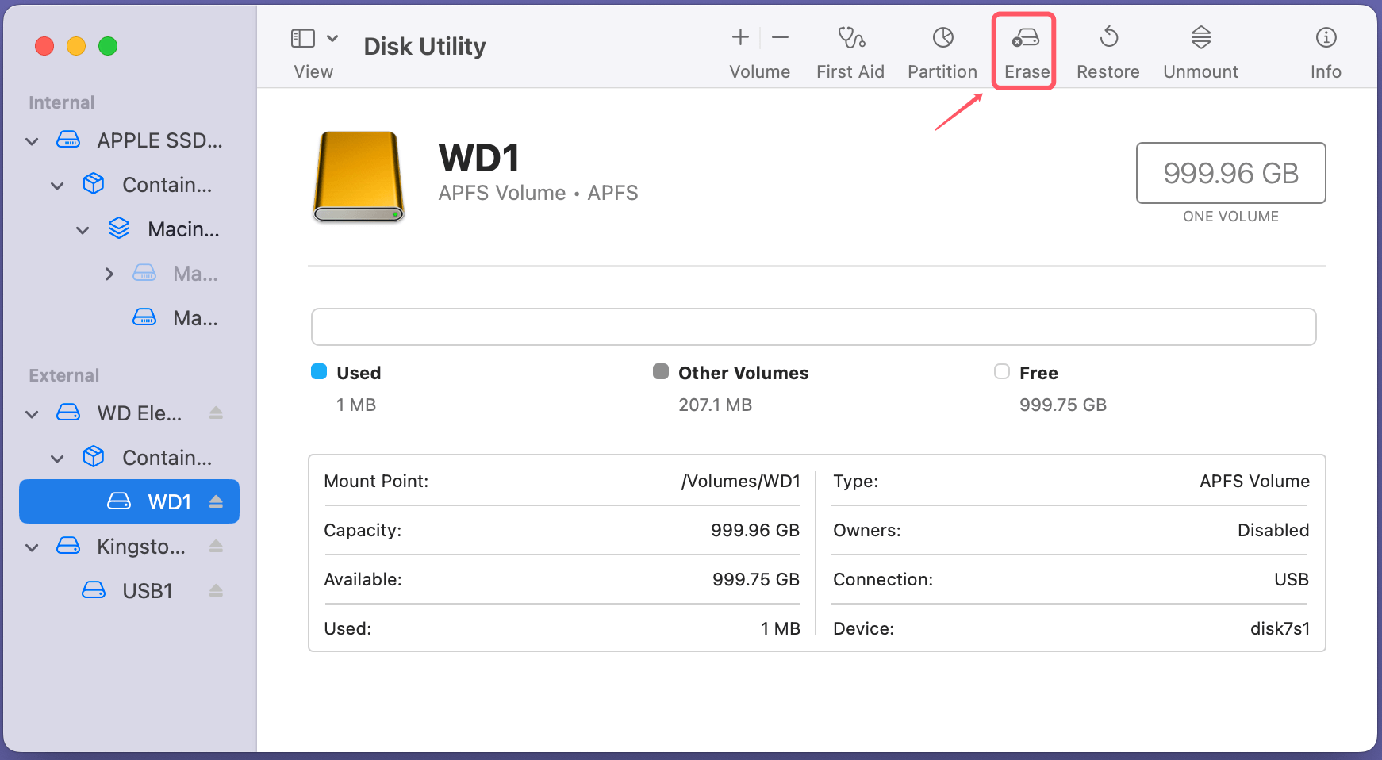
Task: Open the Info panel
Action: pyautogui.click(x=1326, y=38)
